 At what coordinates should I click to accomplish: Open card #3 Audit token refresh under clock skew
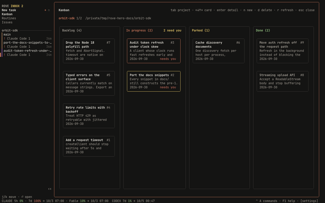pos(154,51)
